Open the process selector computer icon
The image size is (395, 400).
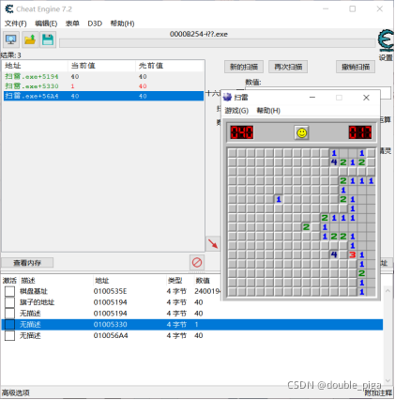pyautogui.click(x=11, y=39)
